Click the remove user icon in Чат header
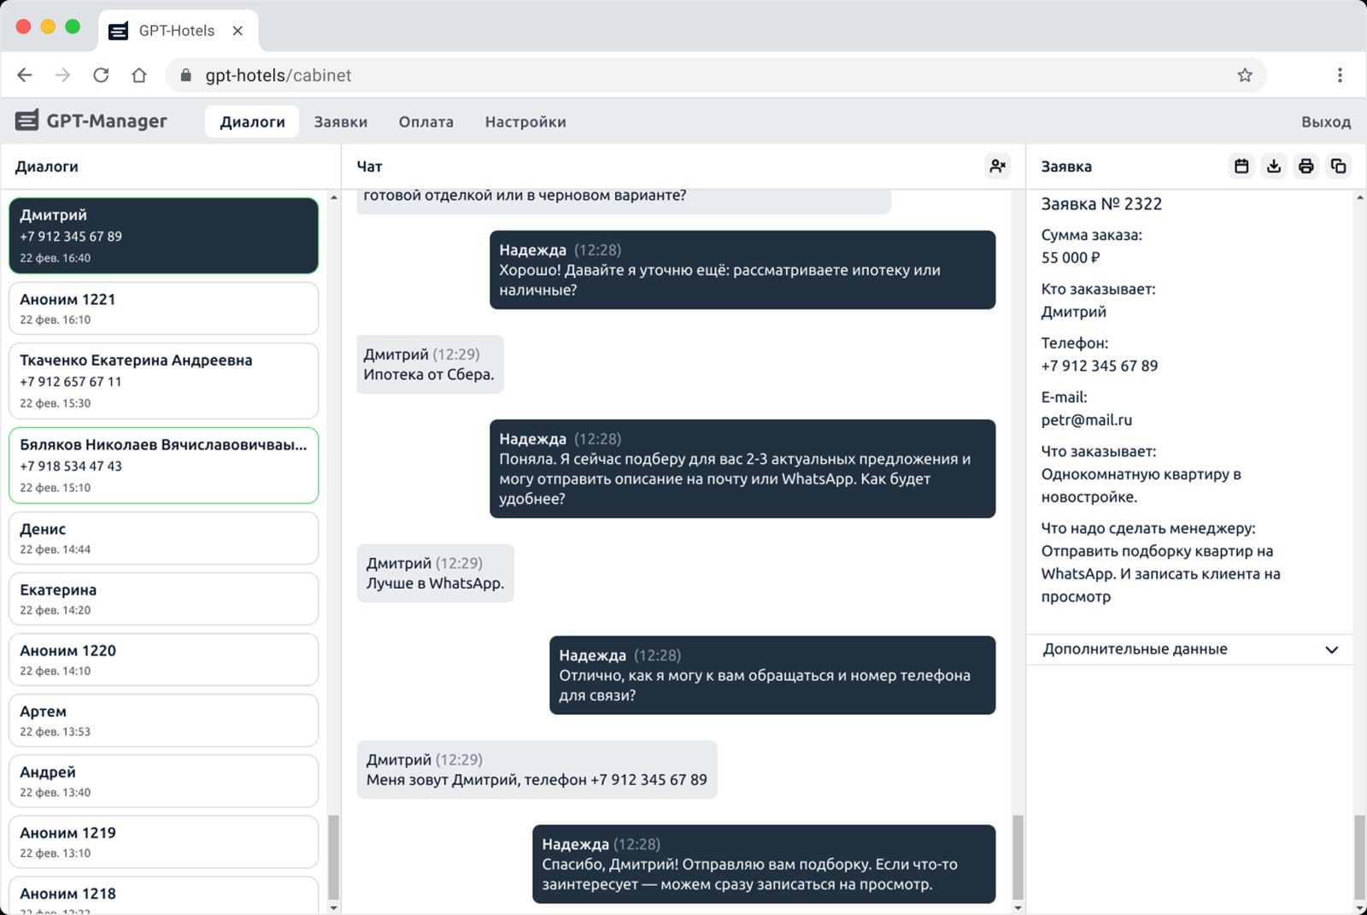 (997, 166)
